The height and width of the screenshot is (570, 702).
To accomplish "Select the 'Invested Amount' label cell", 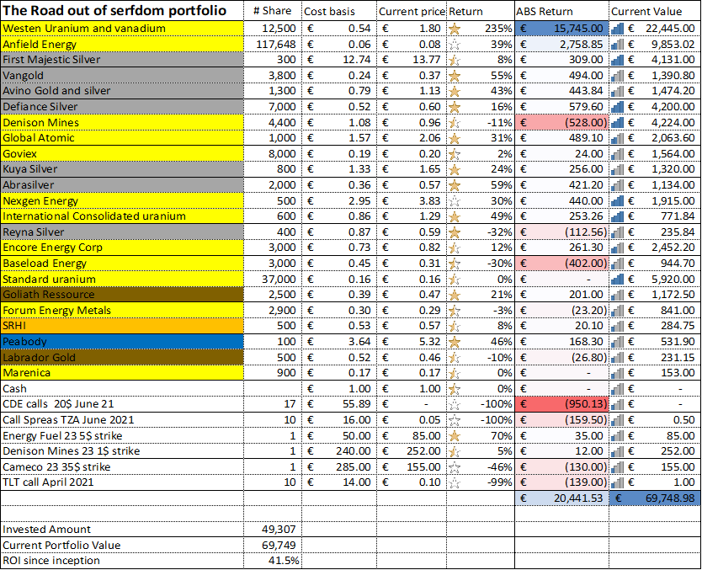I will [x=122, y=530].
